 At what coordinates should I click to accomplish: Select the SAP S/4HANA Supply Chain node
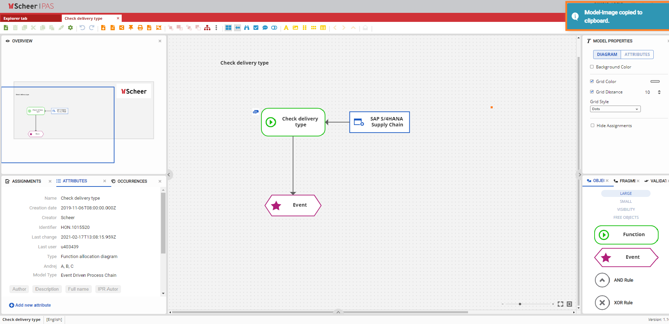click(379, 122)
